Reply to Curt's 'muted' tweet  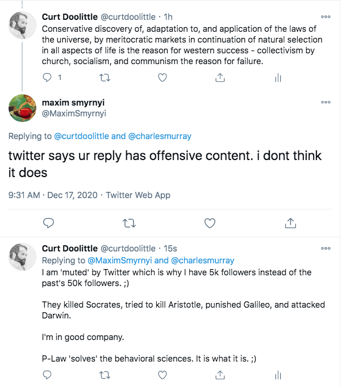coord(48,375)
